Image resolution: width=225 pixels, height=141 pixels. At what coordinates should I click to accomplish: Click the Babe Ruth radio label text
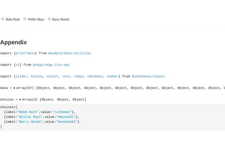(x=13, y=19)
